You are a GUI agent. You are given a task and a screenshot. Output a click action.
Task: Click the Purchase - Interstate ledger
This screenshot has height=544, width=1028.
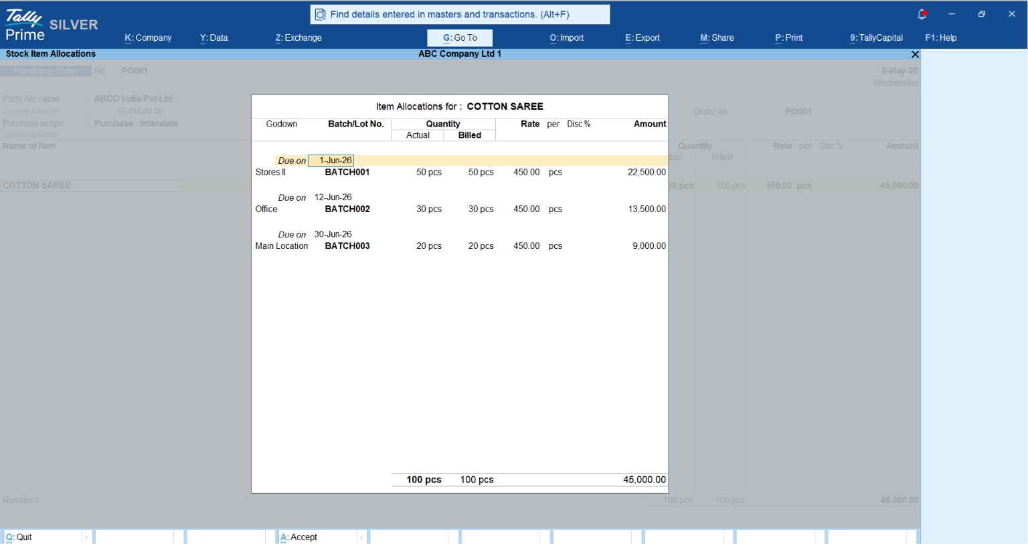(136, 124)
